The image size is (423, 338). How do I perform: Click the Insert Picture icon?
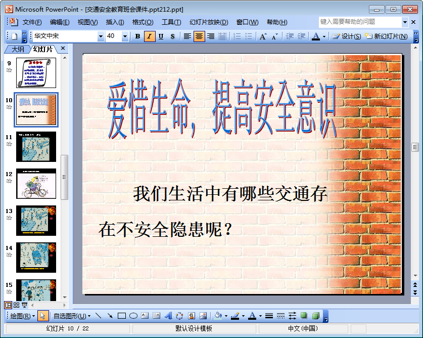pos(203,316)
